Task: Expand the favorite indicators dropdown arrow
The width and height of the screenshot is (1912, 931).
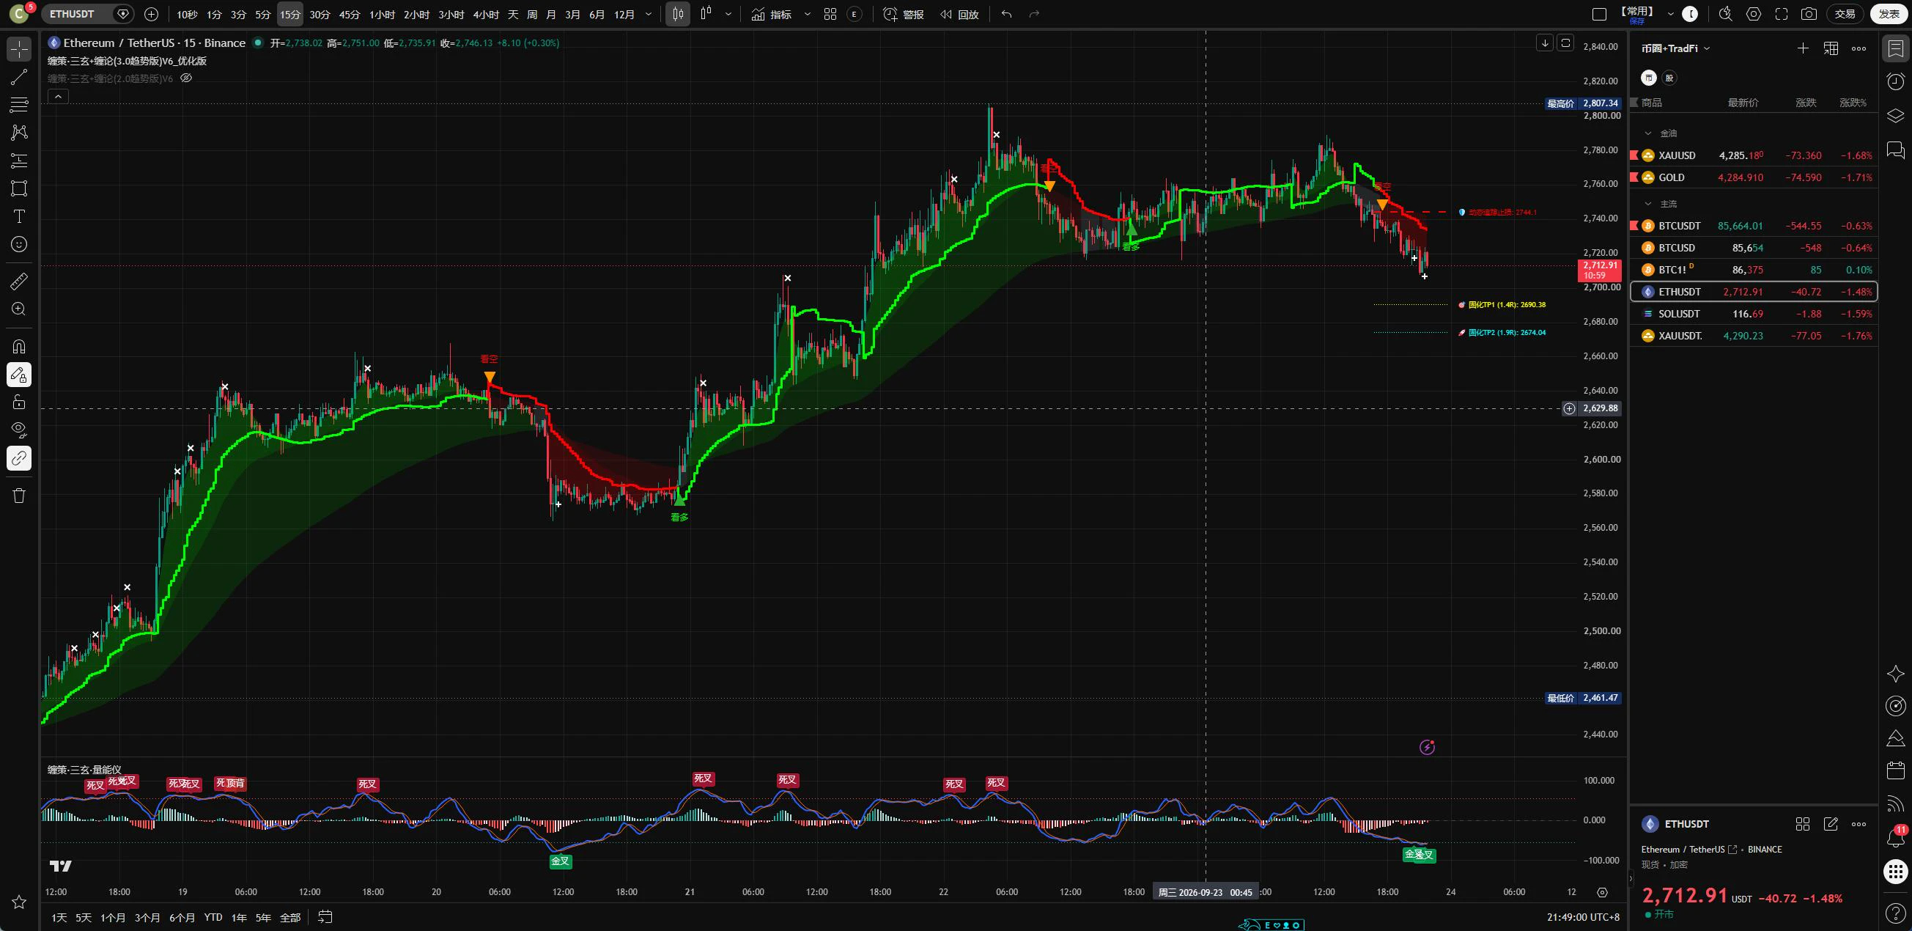Action: tap(808, 14)
